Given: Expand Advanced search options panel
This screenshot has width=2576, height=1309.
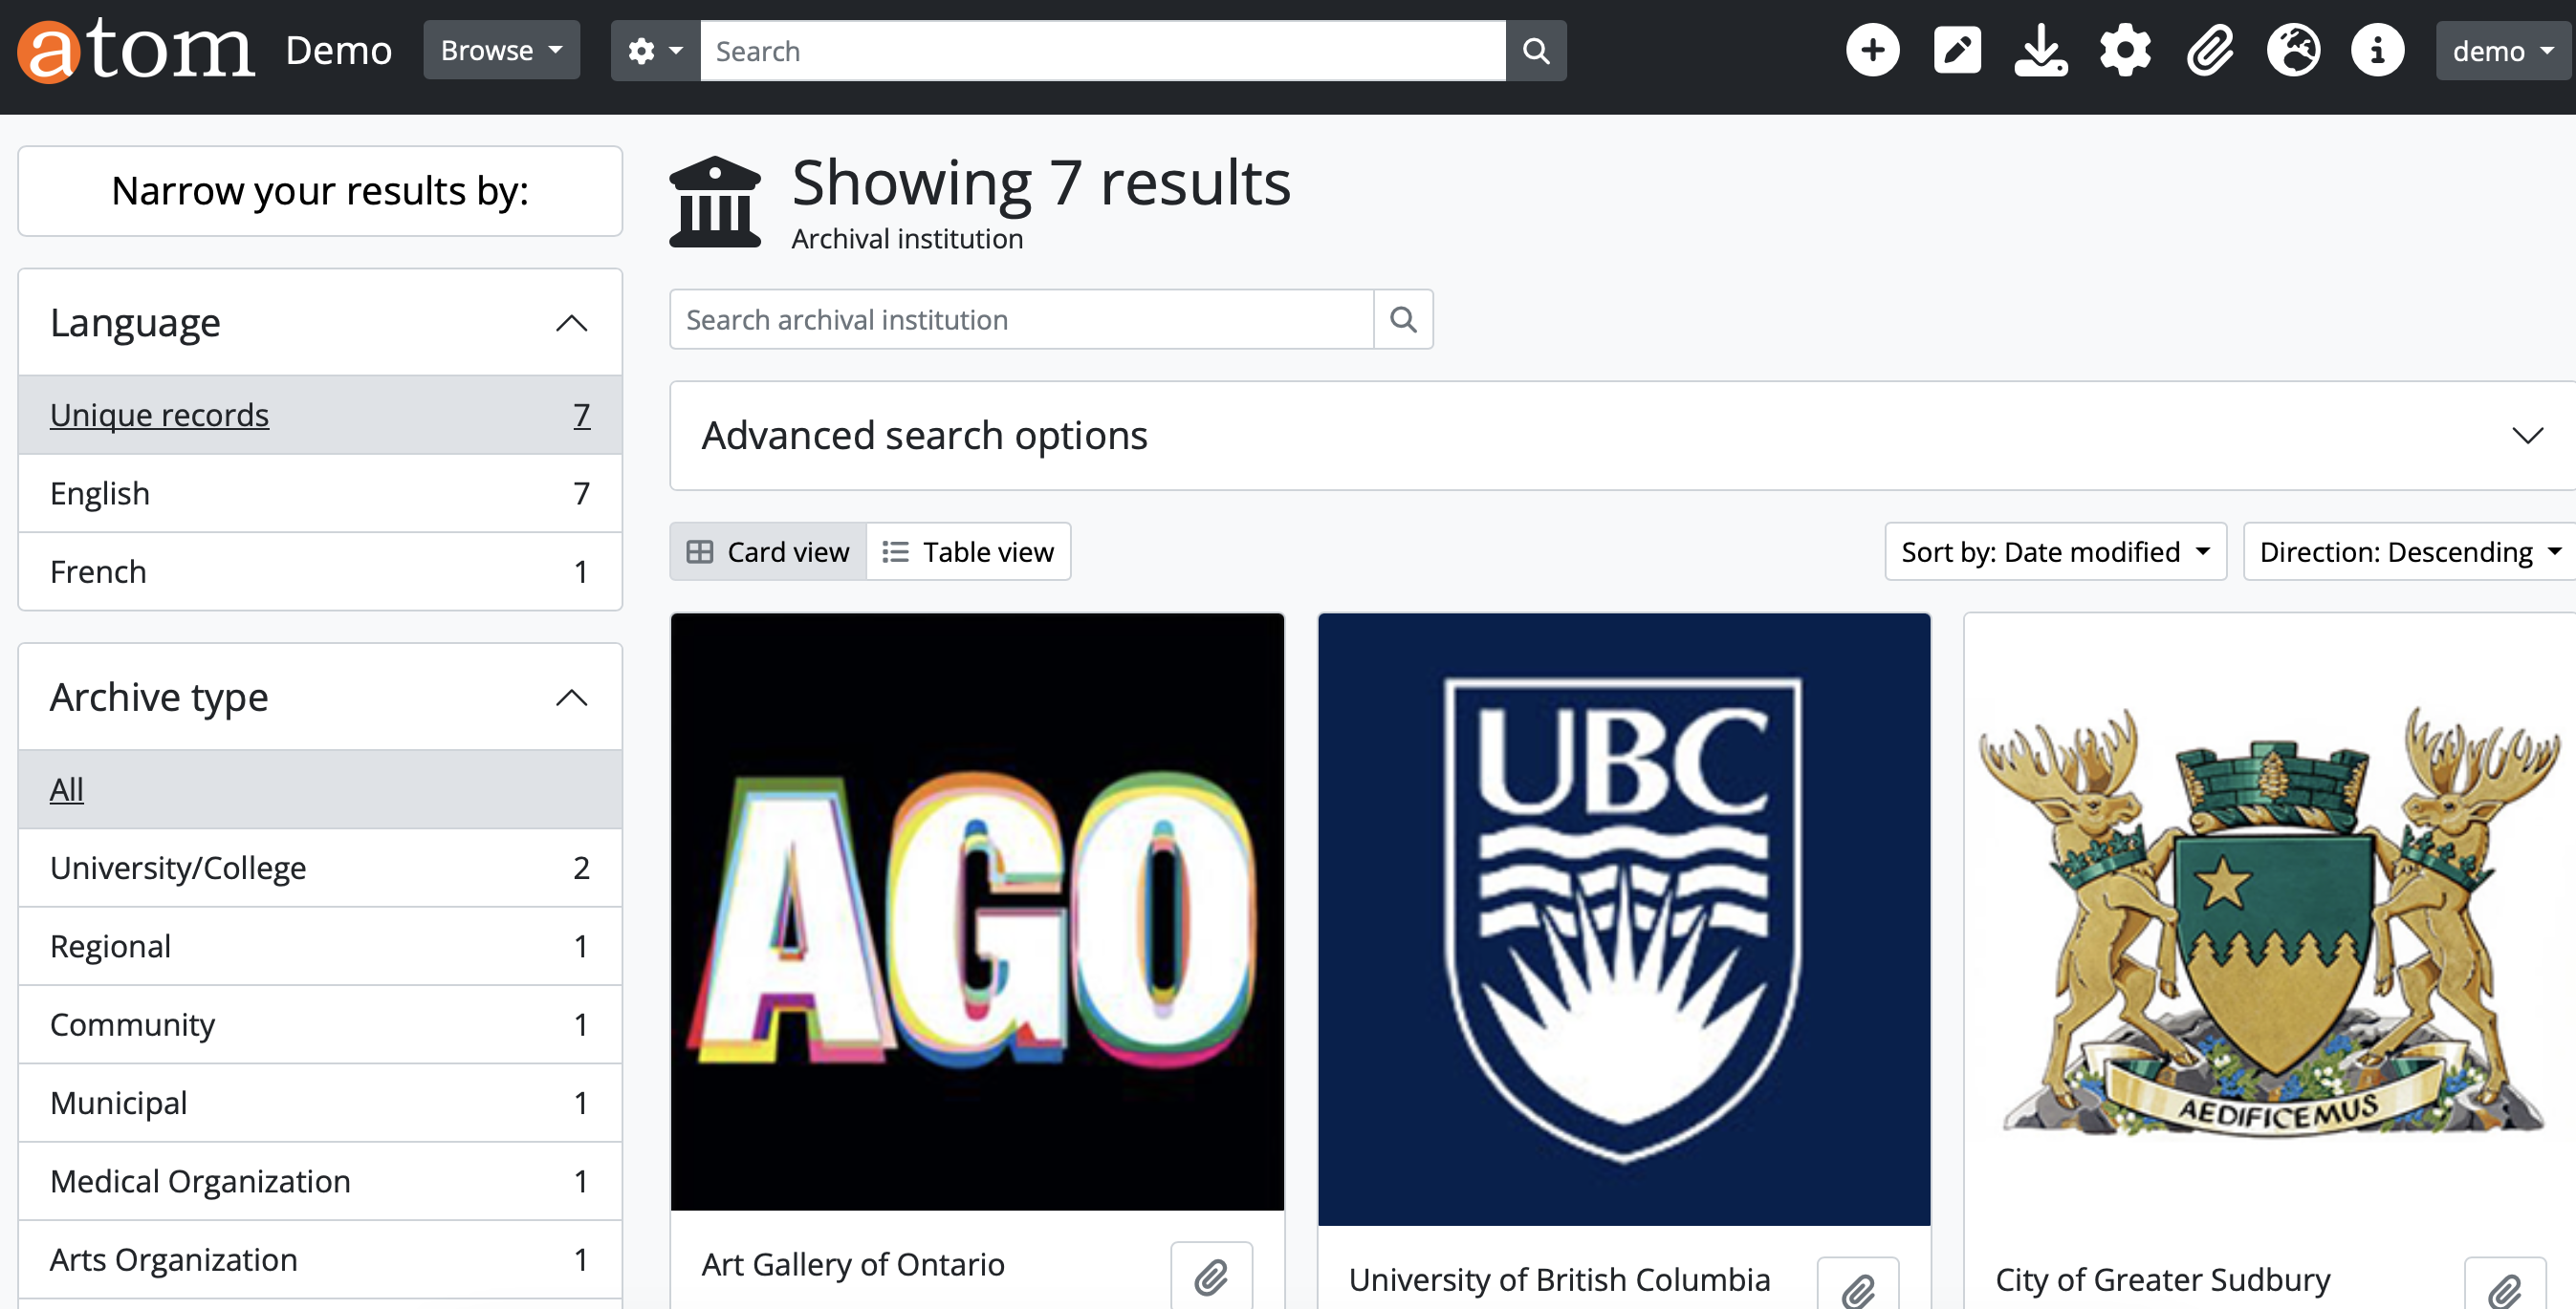Looking at the screenshot, I should [1620, 436].
